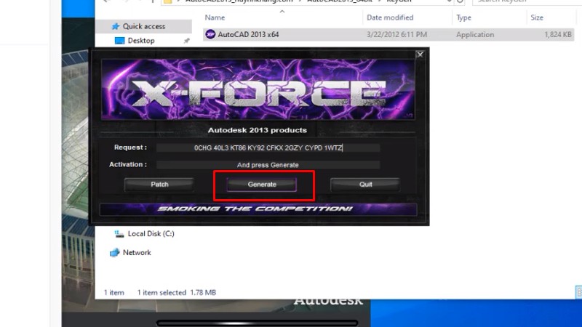The height and width of the screenshot is (327, 582).
Task: Sort files by the Type column header
Action: coord(463,17)
